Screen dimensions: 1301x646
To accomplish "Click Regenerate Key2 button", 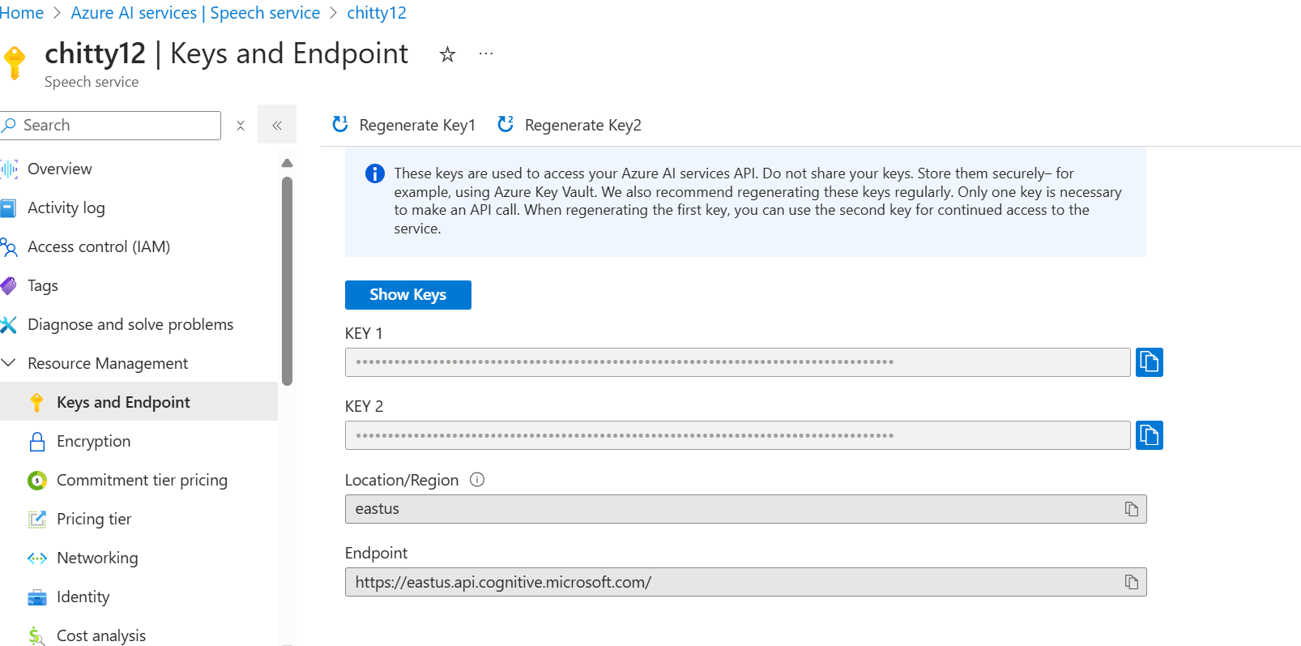I will pyautogui.click(x=569, y=125).
